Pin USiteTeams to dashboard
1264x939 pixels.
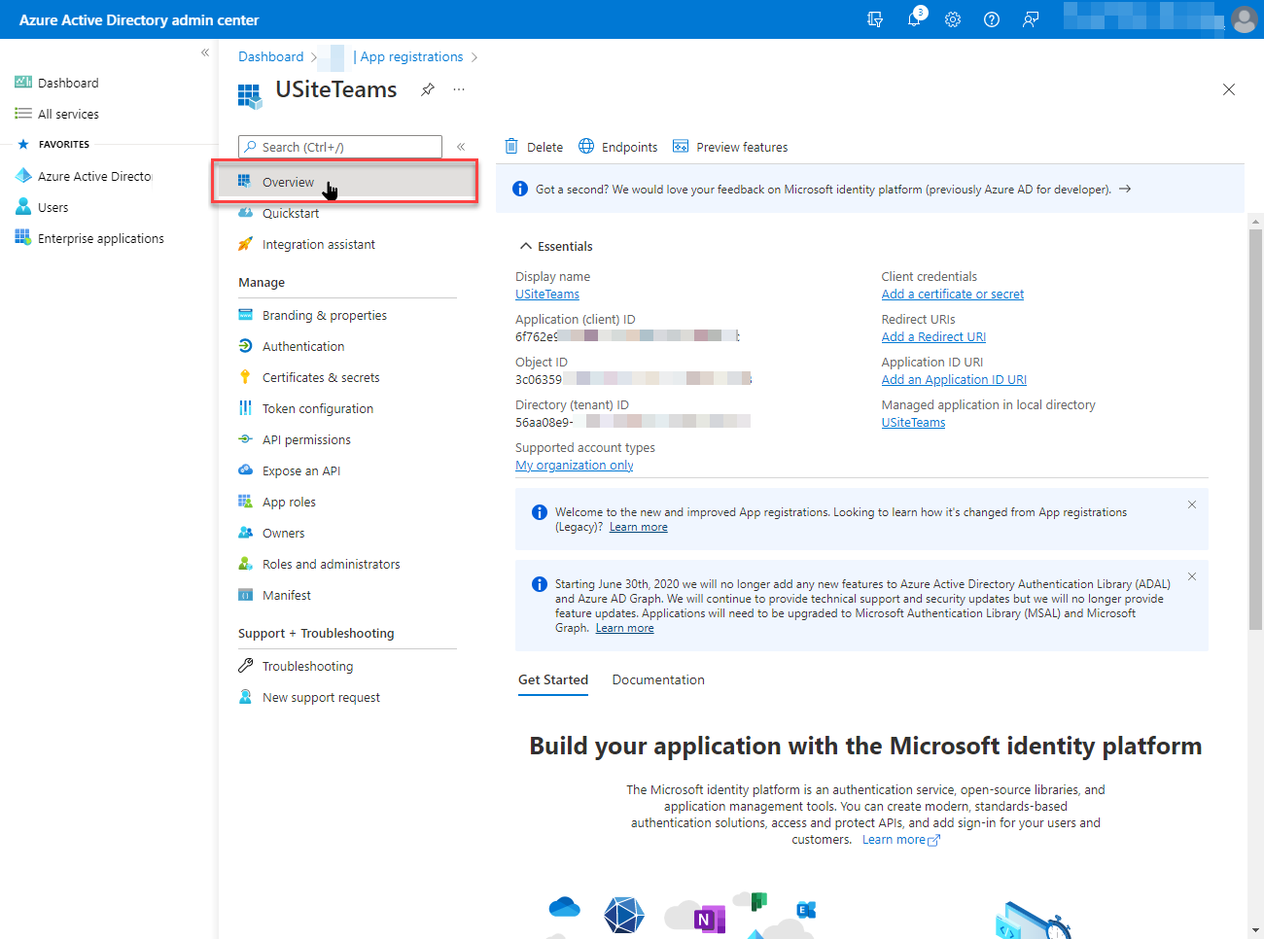click(427, 89)
